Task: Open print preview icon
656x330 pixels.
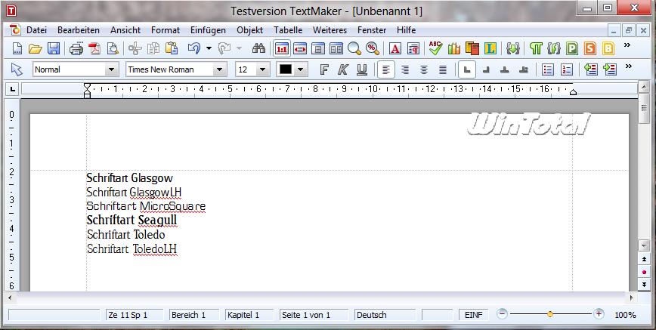Action: 113,48
